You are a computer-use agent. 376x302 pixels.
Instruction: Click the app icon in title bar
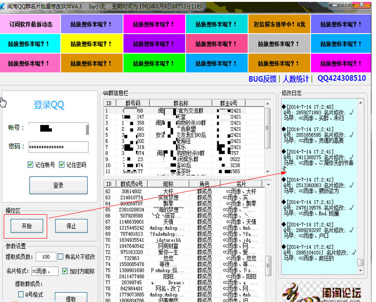(2, 6)
